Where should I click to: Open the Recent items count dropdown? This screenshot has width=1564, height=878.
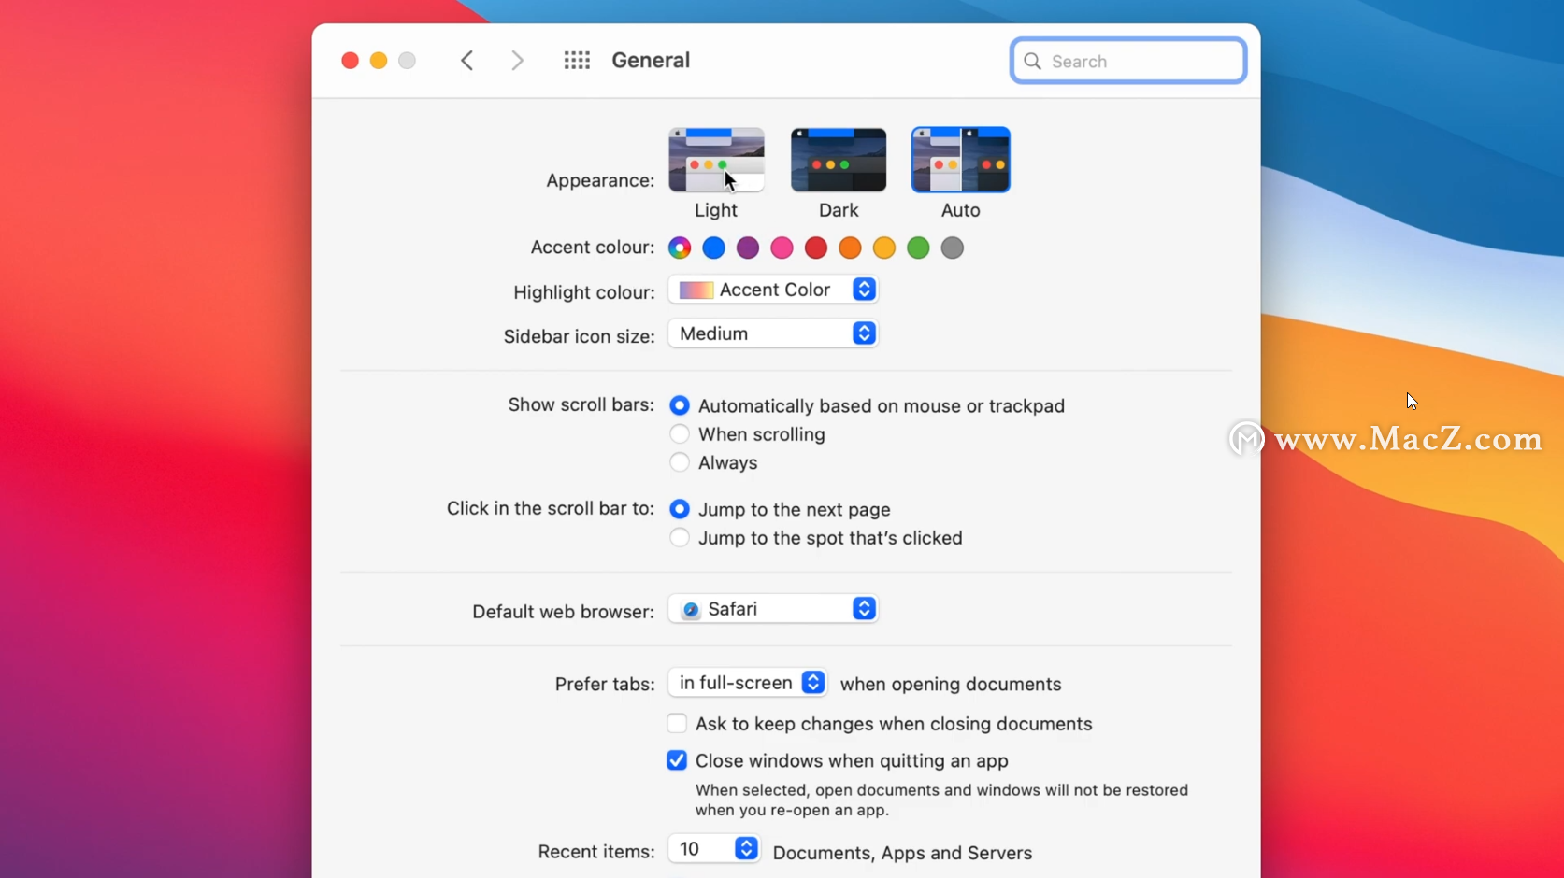[x=713, y=848]
